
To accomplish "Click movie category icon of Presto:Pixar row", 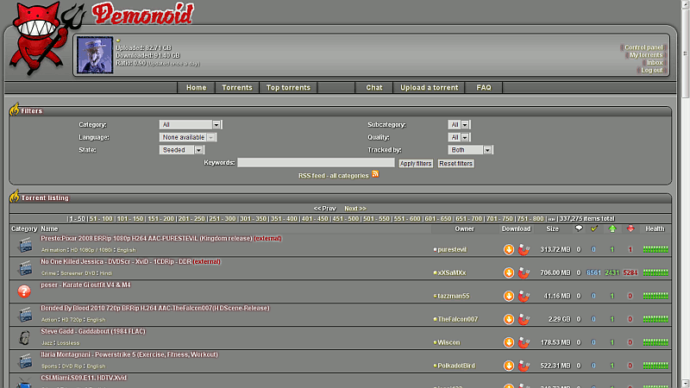I will pyautogui.click(x=25, y=245).
